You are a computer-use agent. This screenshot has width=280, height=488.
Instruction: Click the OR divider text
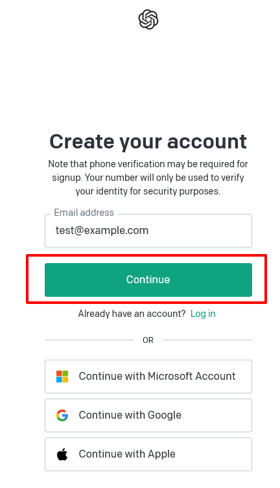148,340
